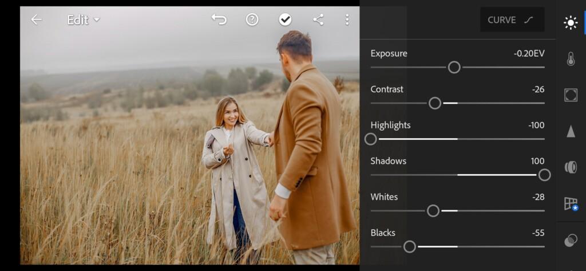Go back with the left arrow

[x=36, y=19]
